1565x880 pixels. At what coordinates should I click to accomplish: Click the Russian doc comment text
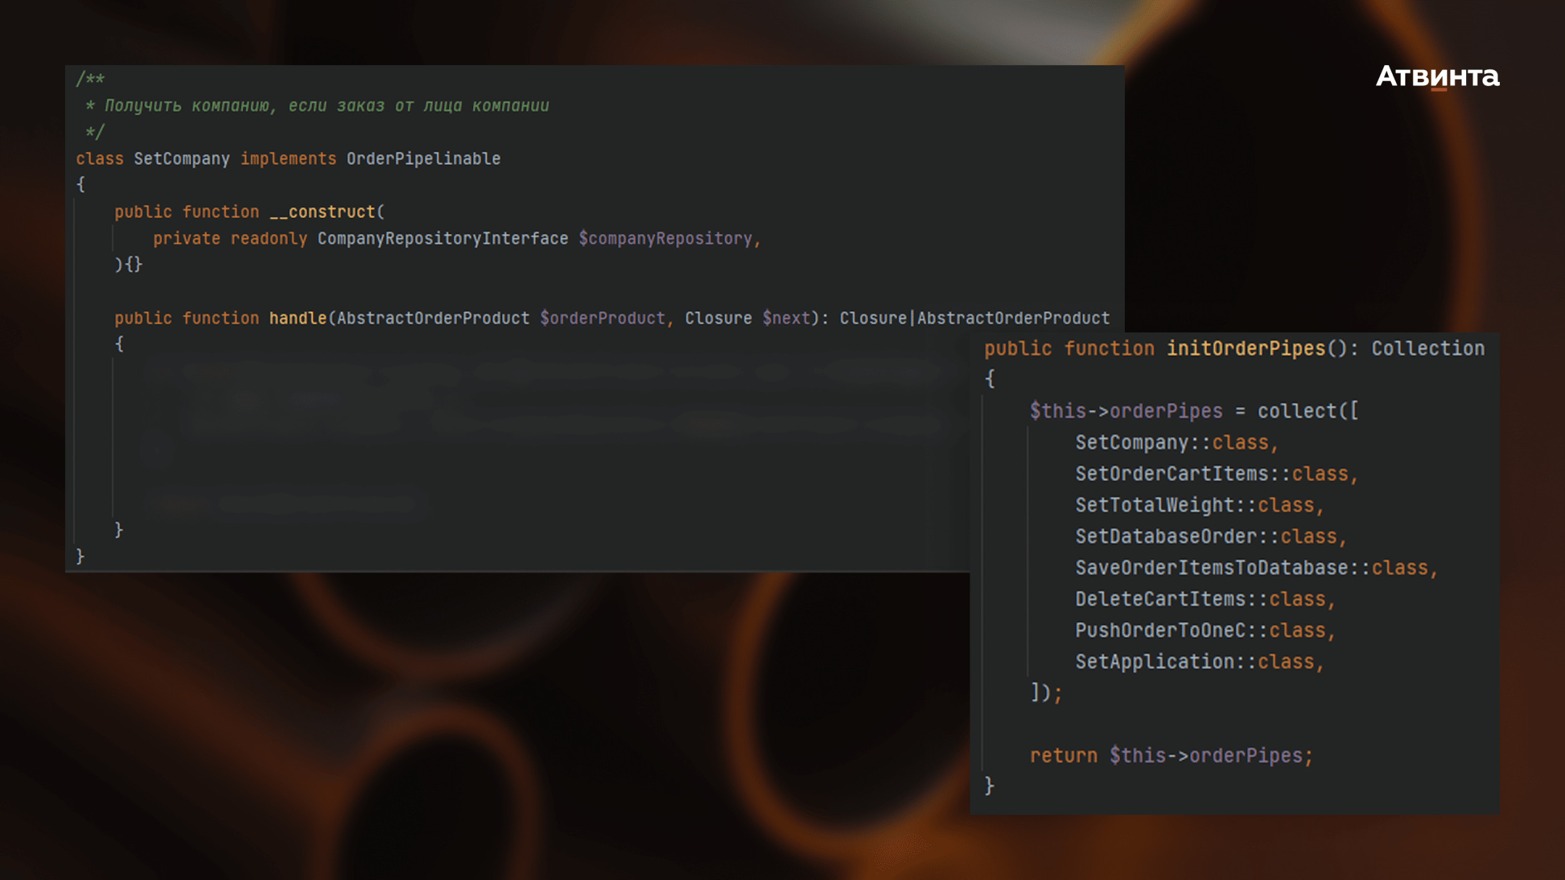[326, 106]
